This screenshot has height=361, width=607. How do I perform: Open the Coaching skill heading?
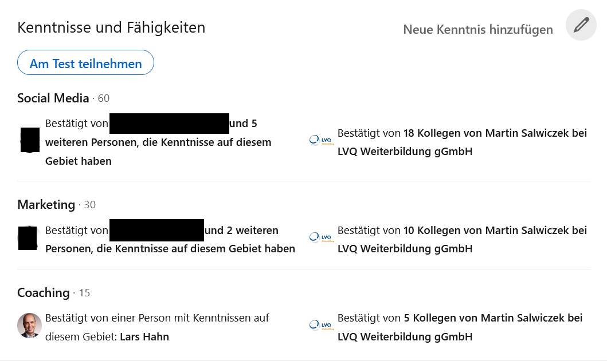[44, 292]
